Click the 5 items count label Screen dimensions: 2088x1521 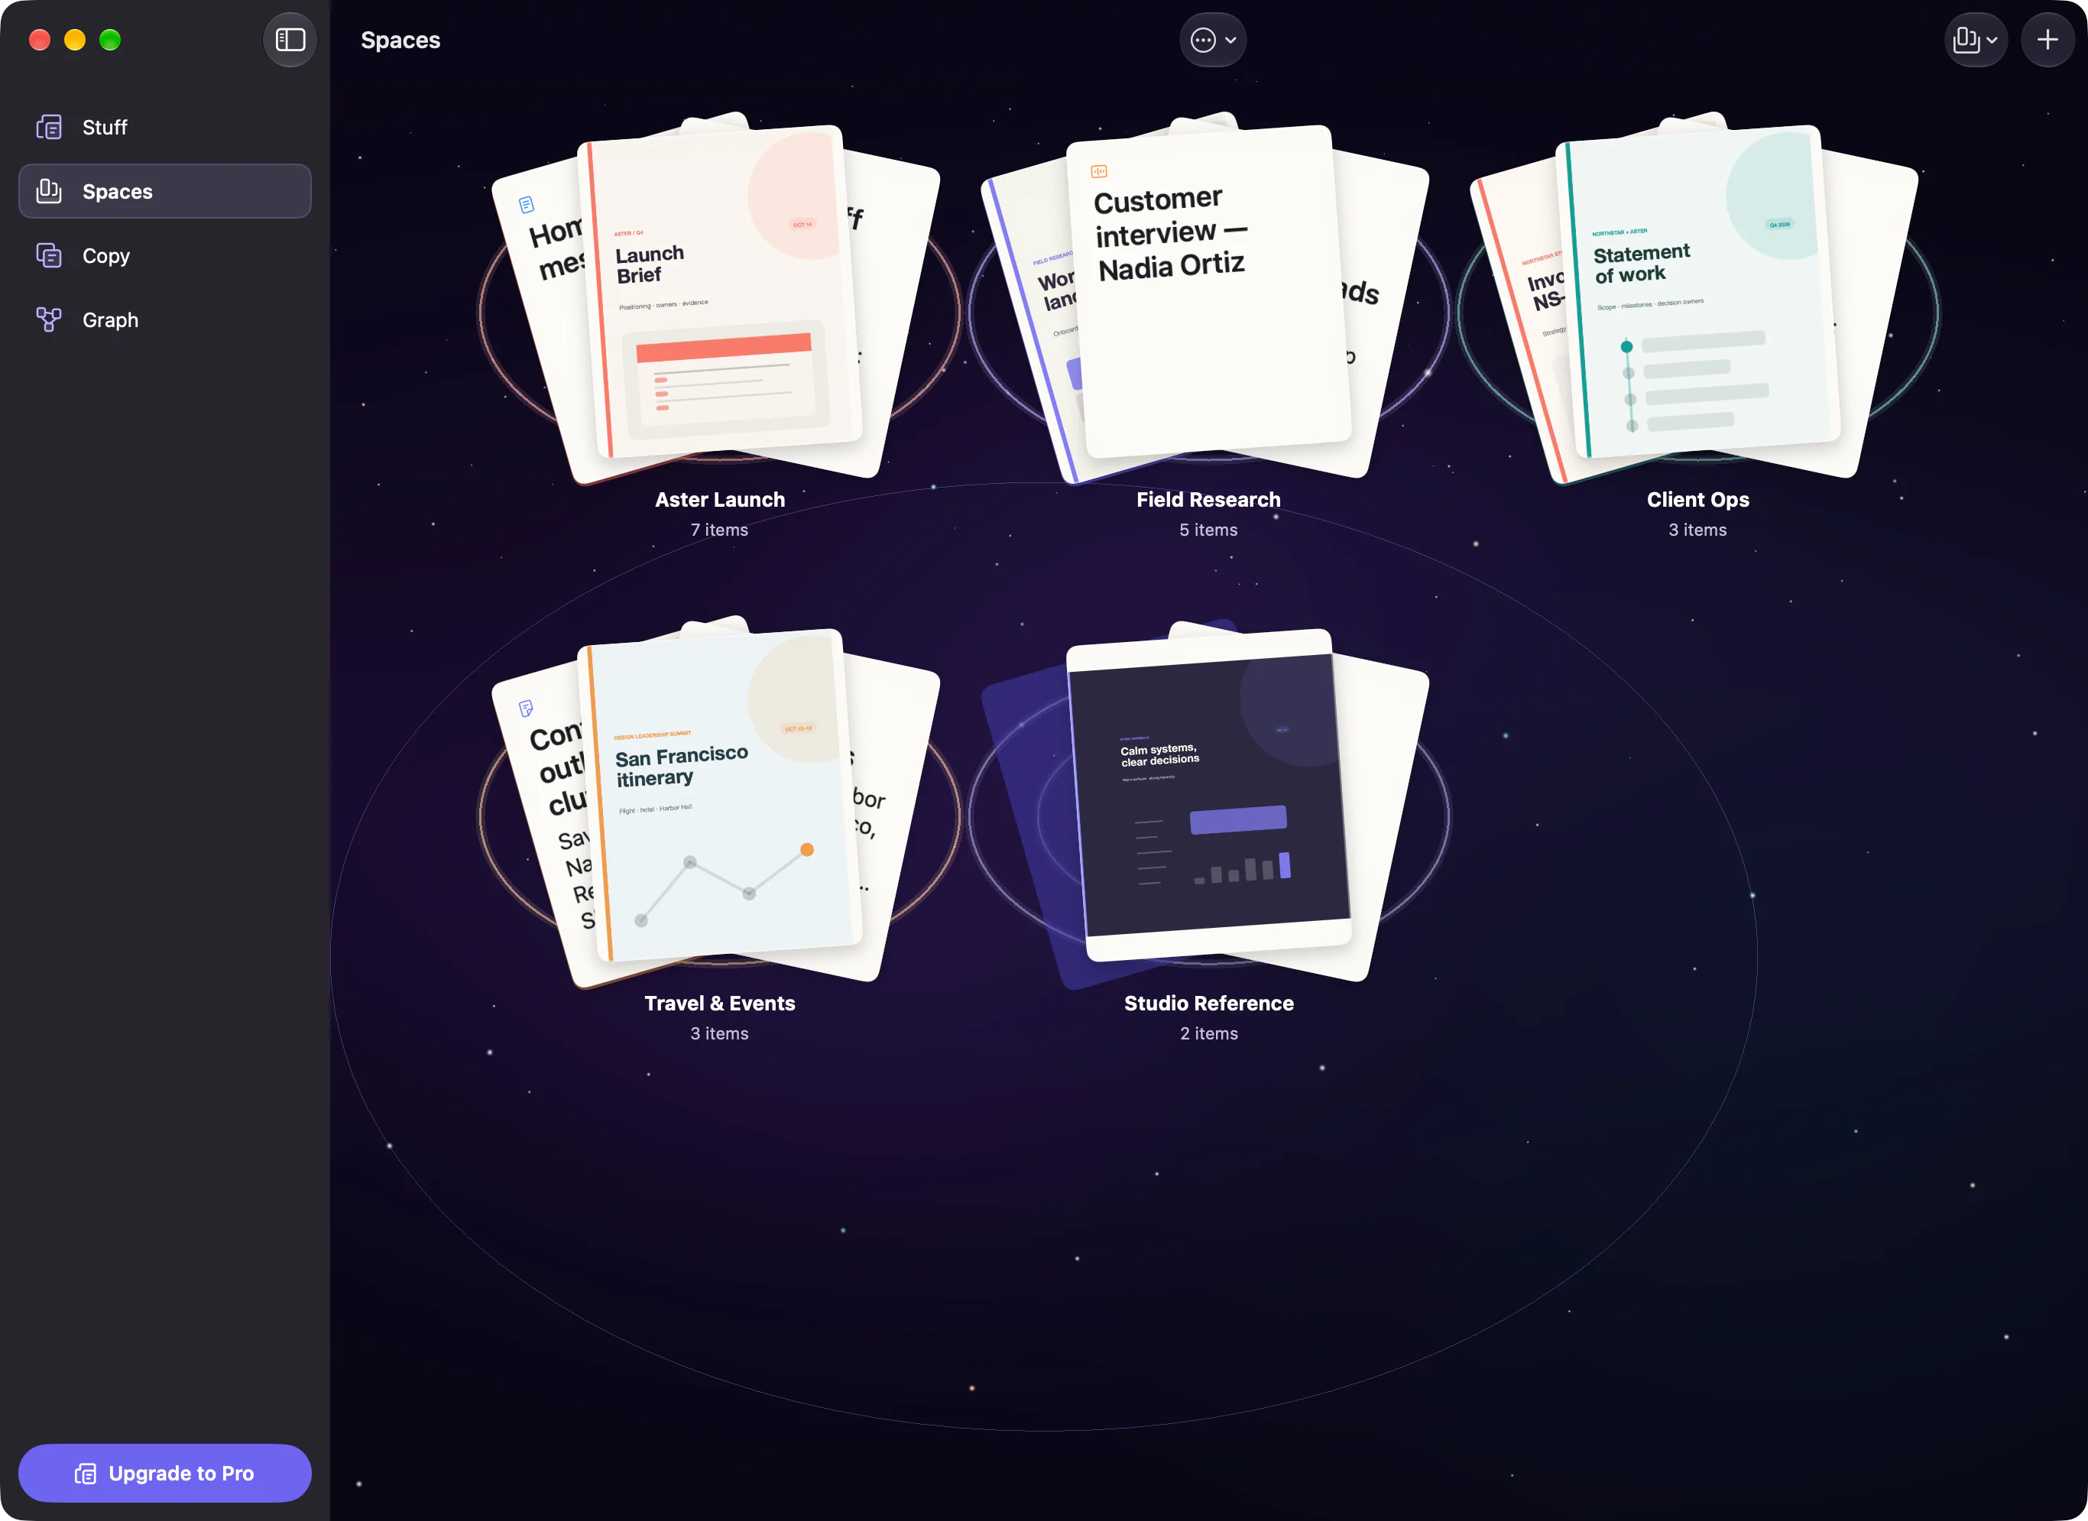1208,530
